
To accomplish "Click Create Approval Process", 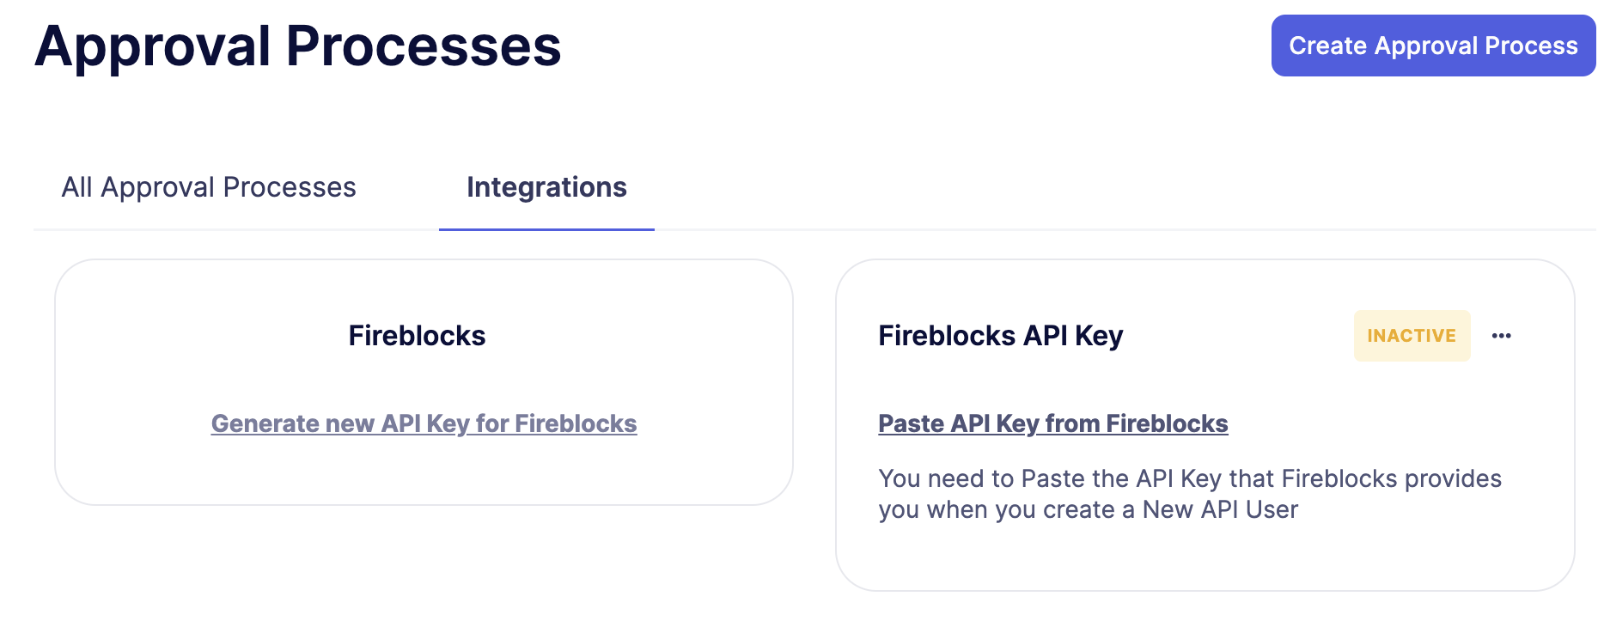I will tap(1431, 46).
